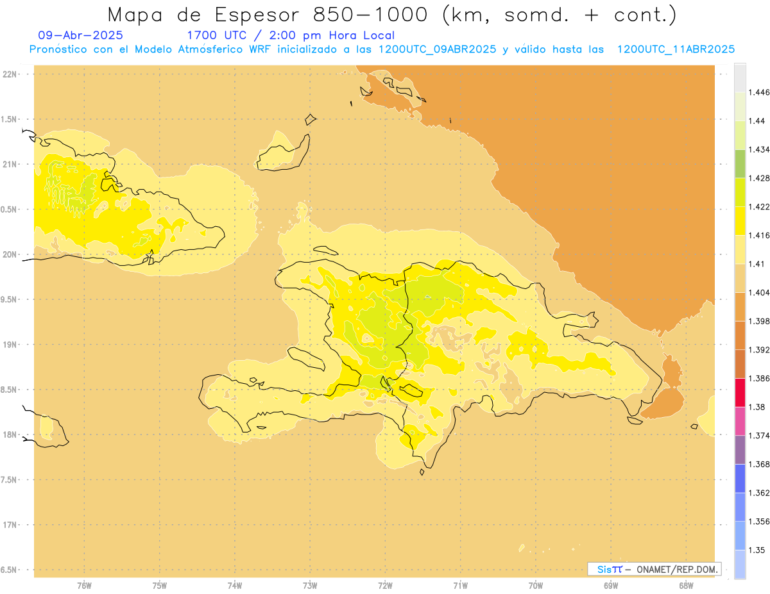This screenshot has width=770, height=594.
Task: Click the legend value 1.374
Action: (758, 436)
